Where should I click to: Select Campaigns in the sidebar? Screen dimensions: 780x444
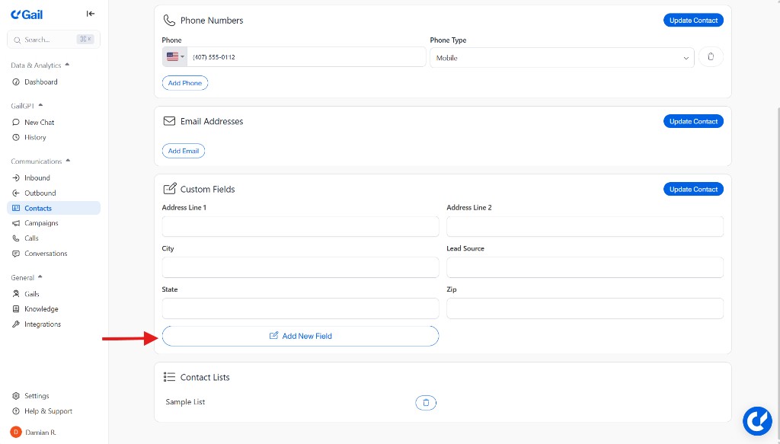(x=40, y=222)
